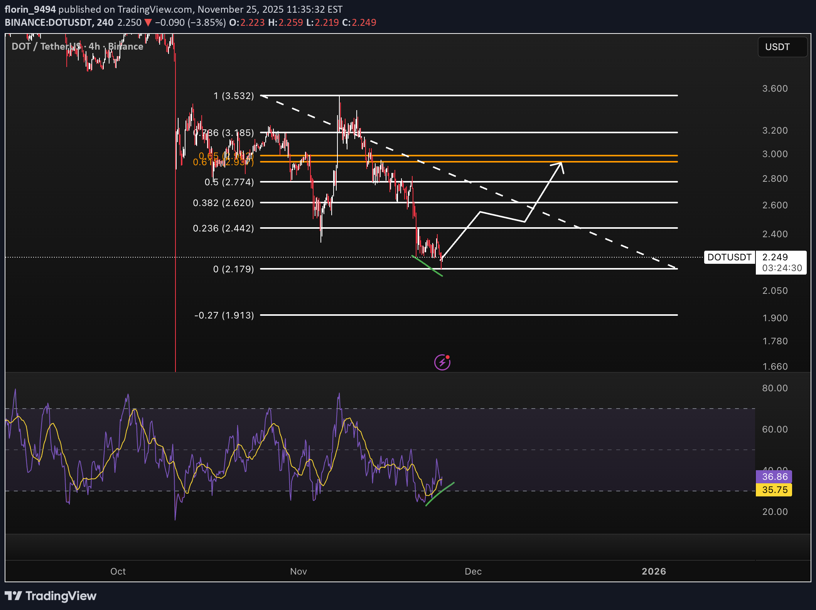Click the purple lightning bolt event icon
This screenshot has width=816, height=610.
point(442,362)
